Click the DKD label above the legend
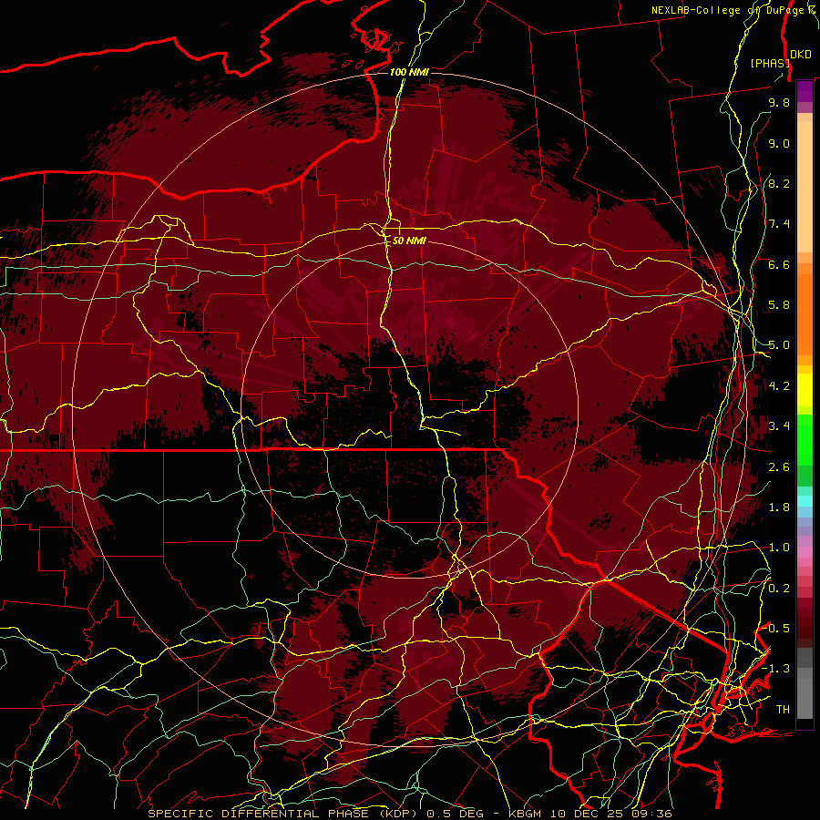This screenshot has width=820, height=820. click(x=801, y=55)
